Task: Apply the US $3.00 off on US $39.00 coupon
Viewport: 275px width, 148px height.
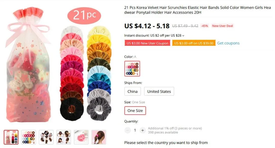Action: (x=194, y=43)
